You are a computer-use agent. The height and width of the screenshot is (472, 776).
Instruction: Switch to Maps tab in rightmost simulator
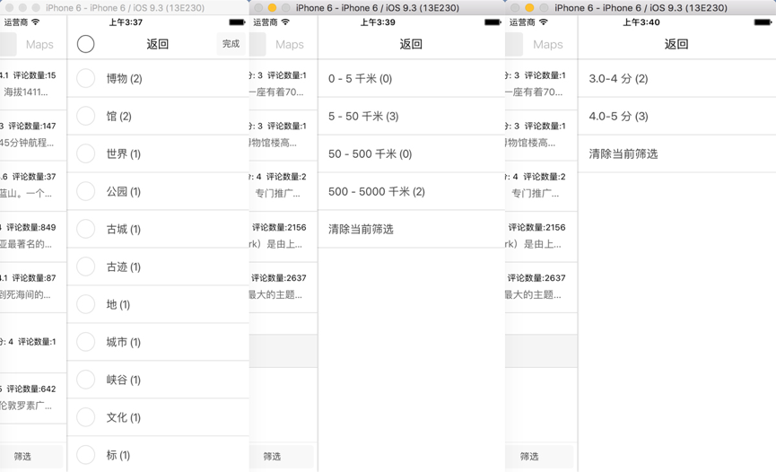(x=547, y=44)
